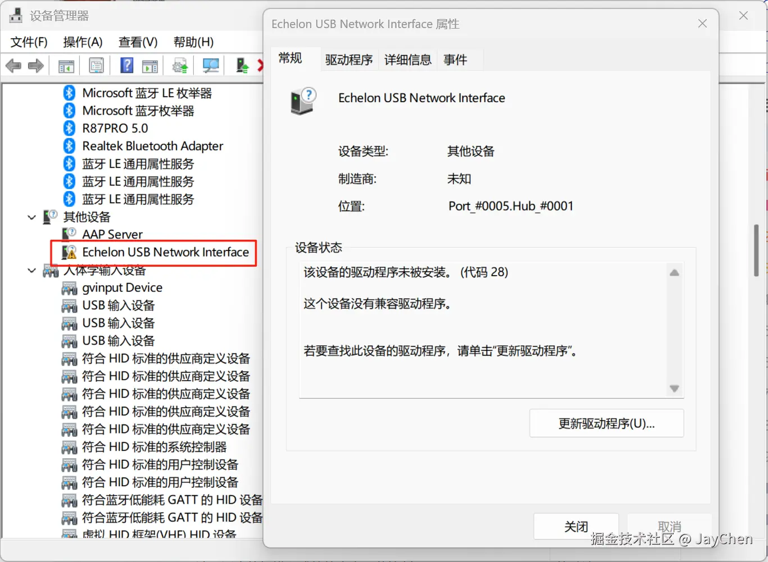Click the blue help question mark icon
The width and height of the screenshot is (768, 562).
pyautogui.click(x=127, y=66)
